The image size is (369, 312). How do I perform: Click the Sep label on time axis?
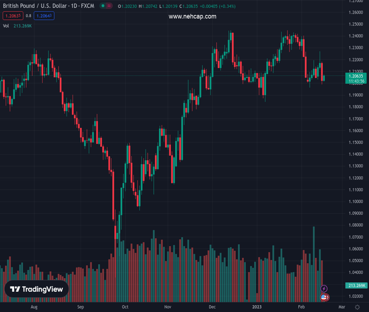pos(81,307)
